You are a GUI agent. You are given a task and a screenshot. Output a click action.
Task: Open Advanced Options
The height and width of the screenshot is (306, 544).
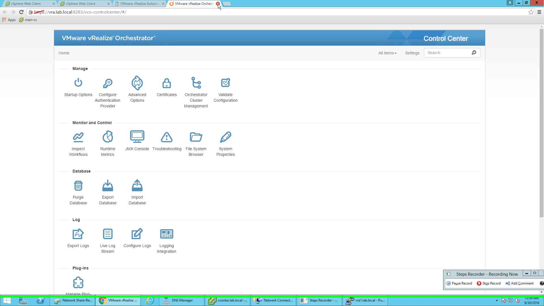coord(137,89)
